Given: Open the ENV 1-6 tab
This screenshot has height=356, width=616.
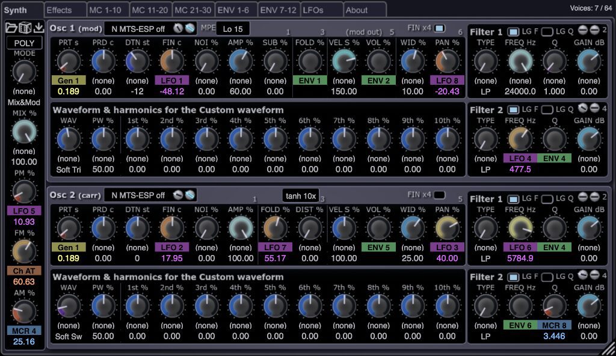Looking at the screenshot, I should (x=236, y=10).
